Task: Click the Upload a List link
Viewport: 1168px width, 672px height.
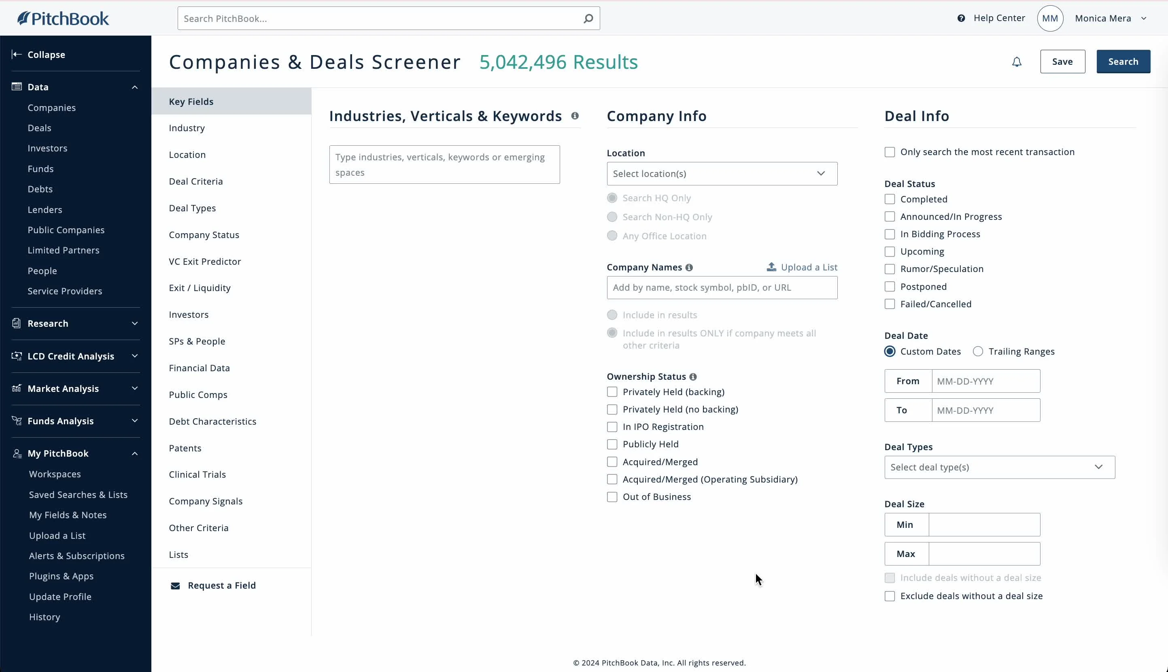Action: [809, 267]
